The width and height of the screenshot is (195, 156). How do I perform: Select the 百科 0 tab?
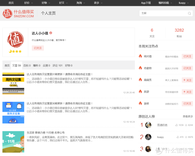click(x=27, y=65)
